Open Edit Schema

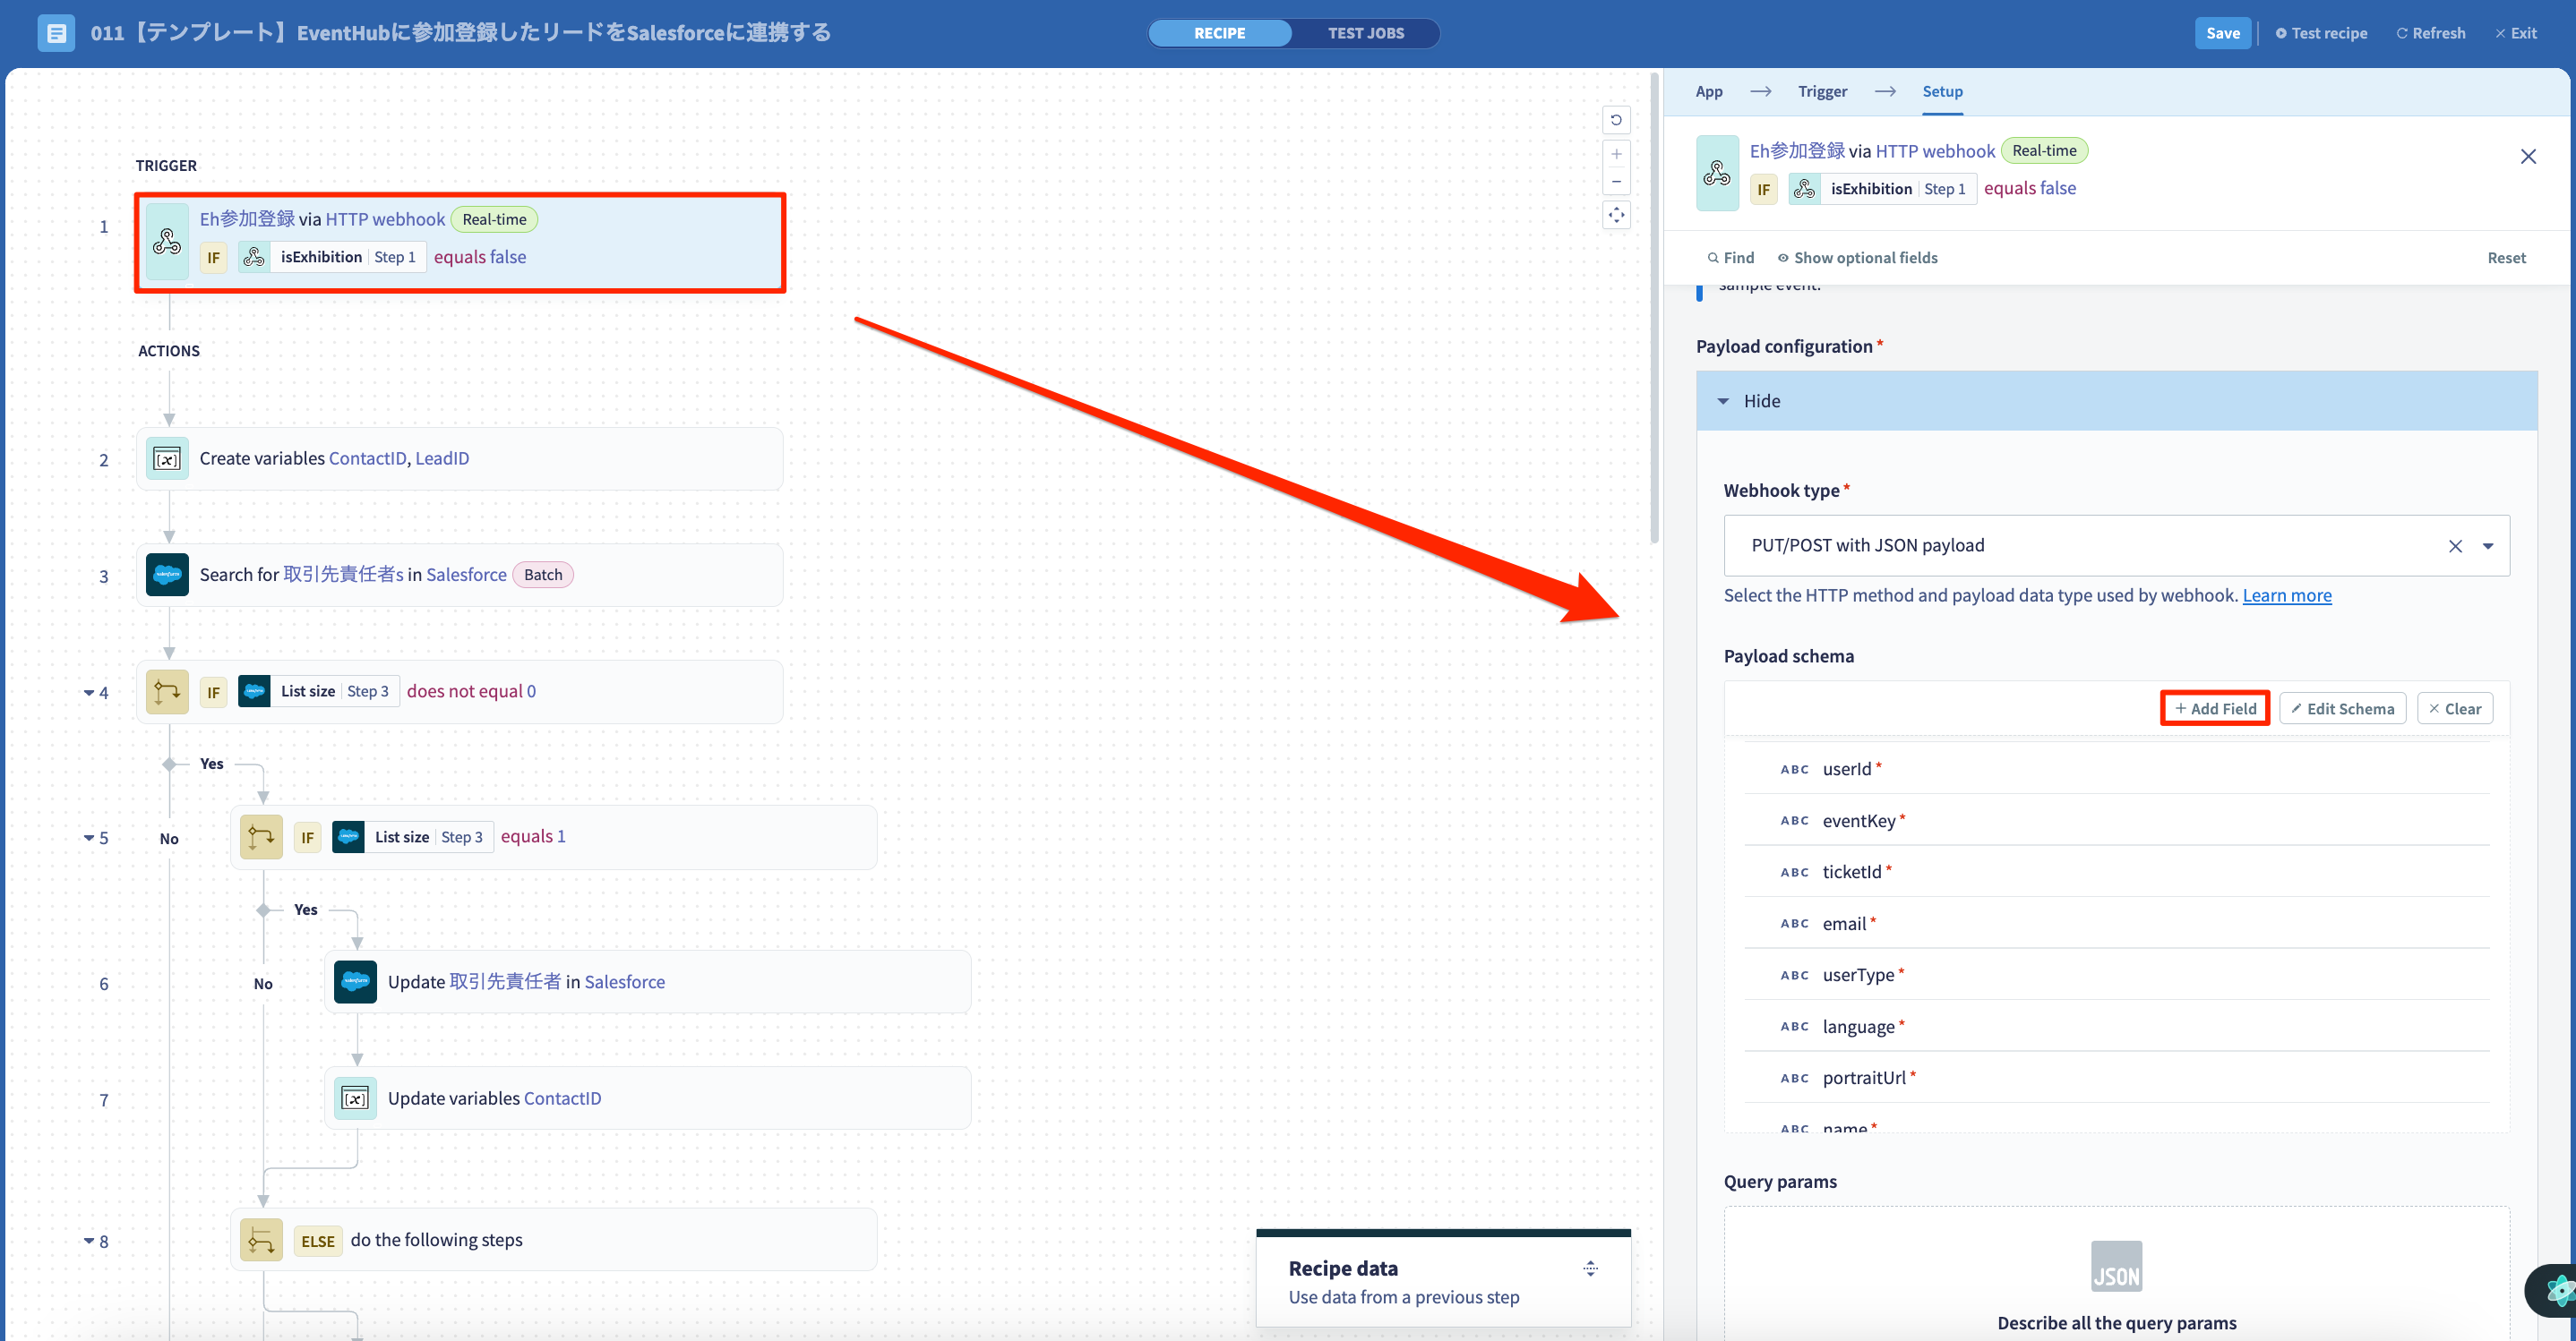click(2342, 708)
